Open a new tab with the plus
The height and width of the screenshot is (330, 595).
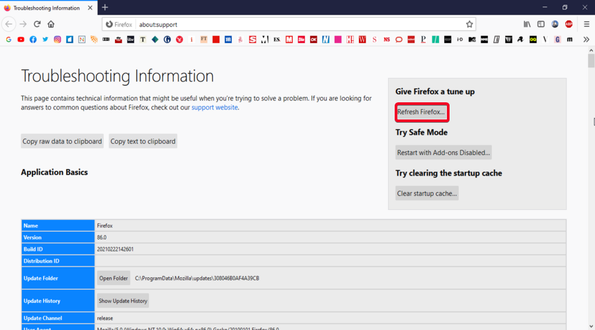click(105, 7)
